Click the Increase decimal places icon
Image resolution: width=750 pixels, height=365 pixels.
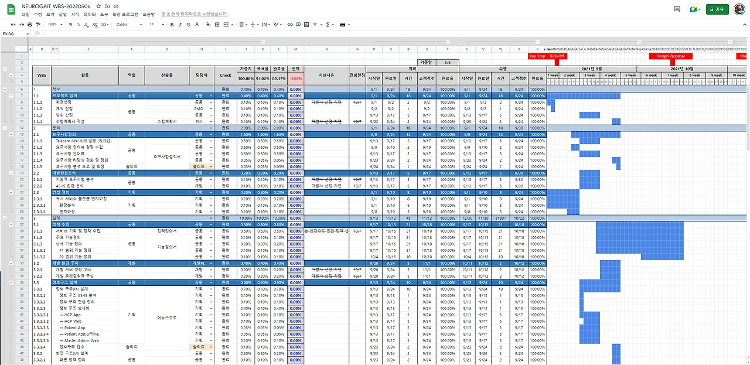(95, 25)
